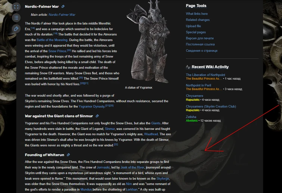Viewport: 282px width, 193px height.
Task: Click citation [22] after the war ended
Action: coord(116,144)
